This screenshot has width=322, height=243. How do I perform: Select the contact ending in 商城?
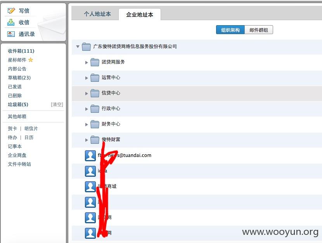[107, 186]
